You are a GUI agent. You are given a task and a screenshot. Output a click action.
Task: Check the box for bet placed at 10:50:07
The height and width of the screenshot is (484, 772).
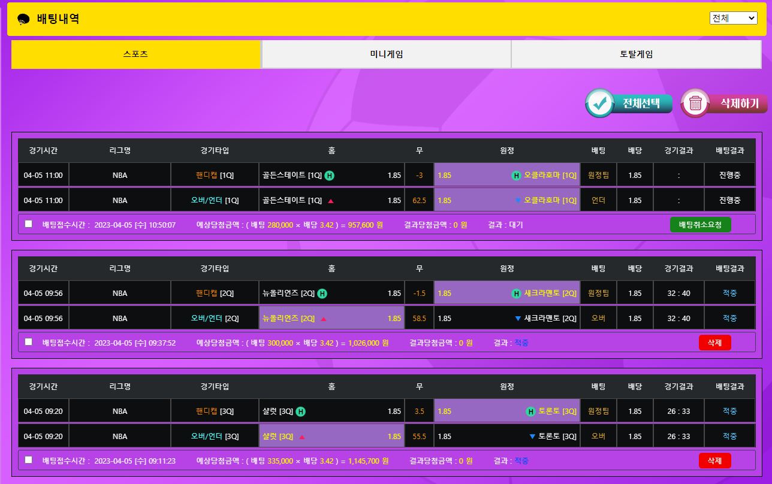click(29, 224)
